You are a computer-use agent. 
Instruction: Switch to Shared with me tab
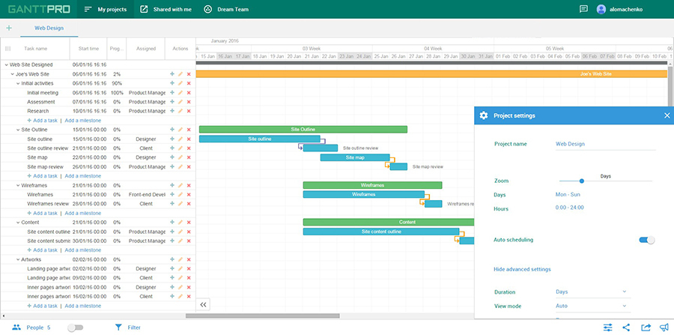[166, 9]
